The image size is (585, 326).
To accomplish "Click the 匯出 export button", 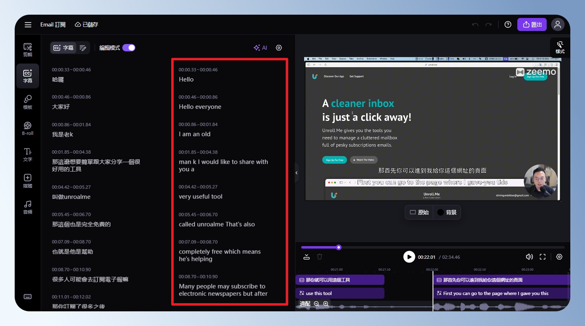I will point(532,24).
